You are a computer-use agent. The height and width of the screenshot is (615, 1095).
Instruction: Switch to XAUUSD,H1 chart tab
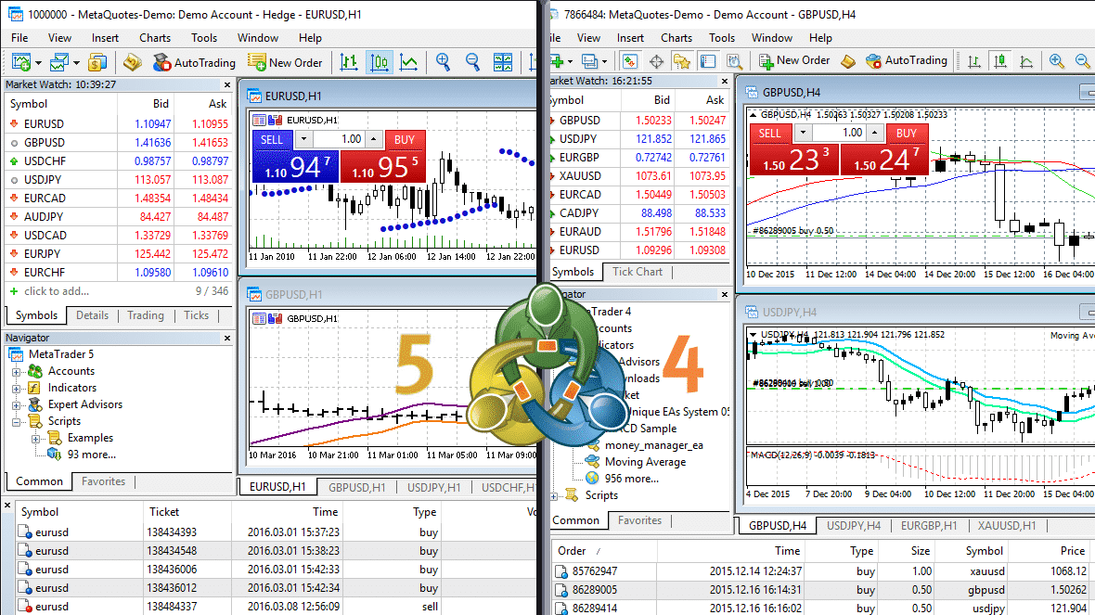pyautogui.click(x=1006, y=526)
